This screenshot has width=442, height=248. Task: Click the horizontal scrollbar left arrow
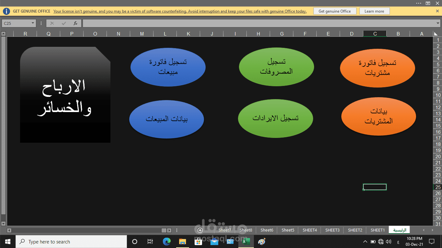9,230
